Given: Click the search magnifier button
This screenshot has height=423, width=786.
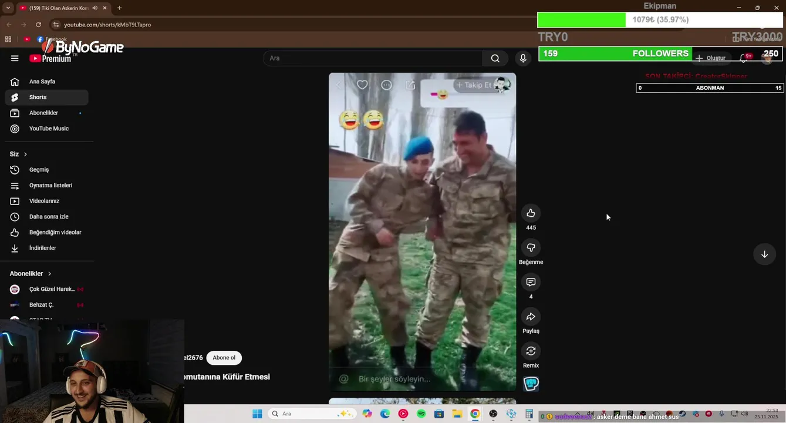Looking at the screenshot, I should click(495, 58).
